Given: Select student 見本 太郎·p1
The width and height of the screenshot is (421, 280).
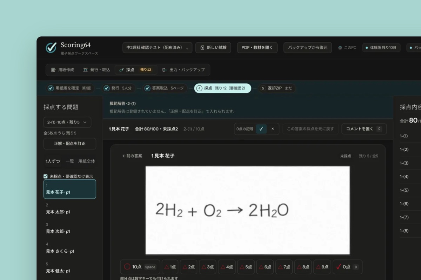Looking at the screenshot, I should [70, 209].
